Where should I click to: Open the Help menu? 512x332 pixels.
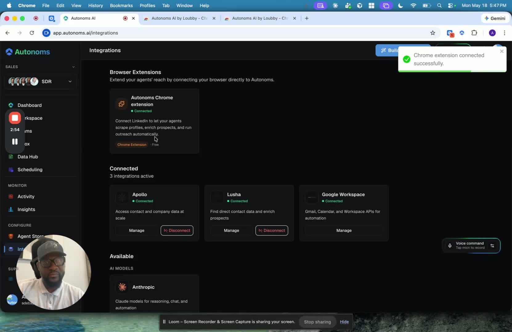tap(205, 6)
